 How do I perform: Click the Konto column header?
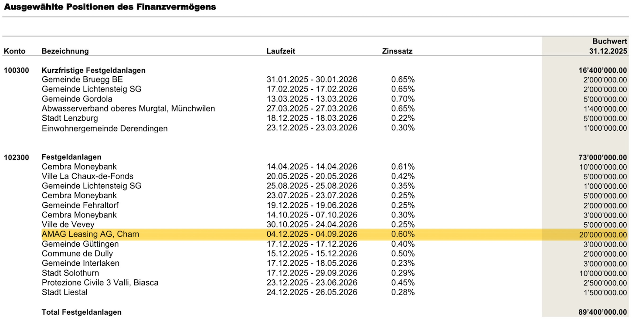(14, 51)
